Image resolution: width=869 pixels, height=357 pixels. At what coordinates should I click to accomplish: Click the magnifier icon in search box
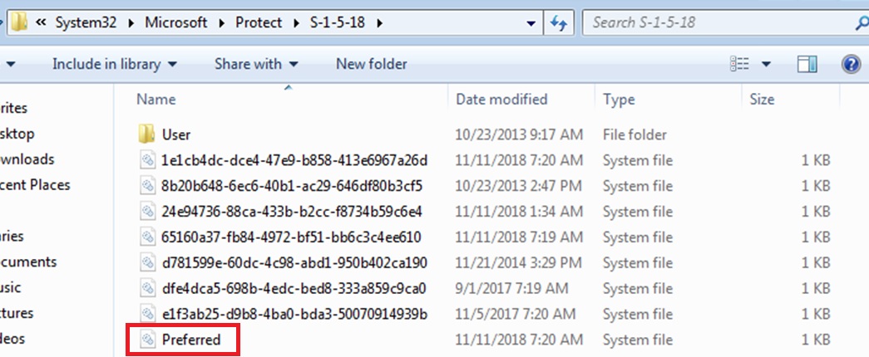click(862, 22)
